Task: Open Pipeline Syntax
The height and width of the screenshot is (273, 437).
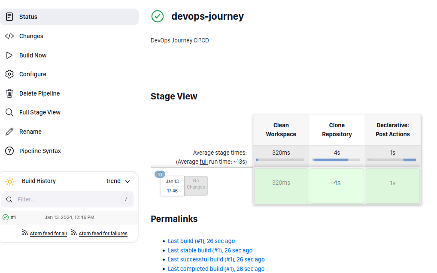Action: (x=40, y=150)
